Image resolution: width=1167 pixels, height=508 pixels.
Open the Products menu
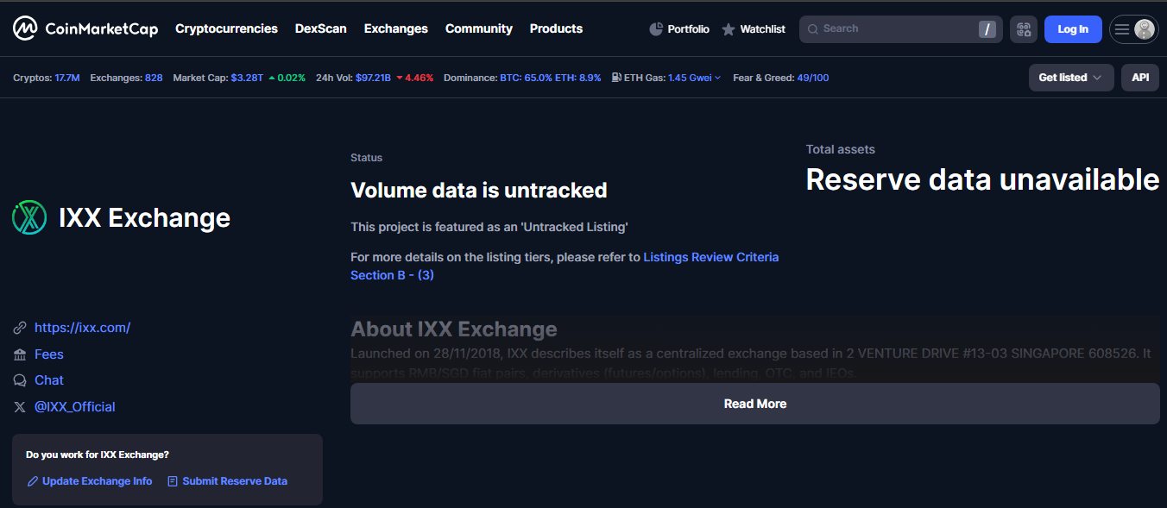click(556, 28)
